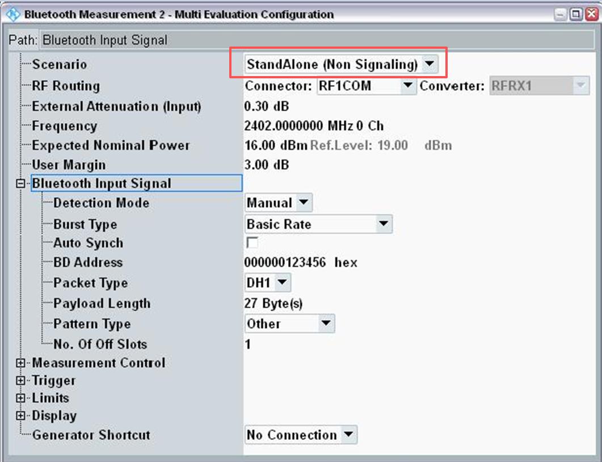
Task: Enable the Auto Synch checkbox
Action: [252, 242]
